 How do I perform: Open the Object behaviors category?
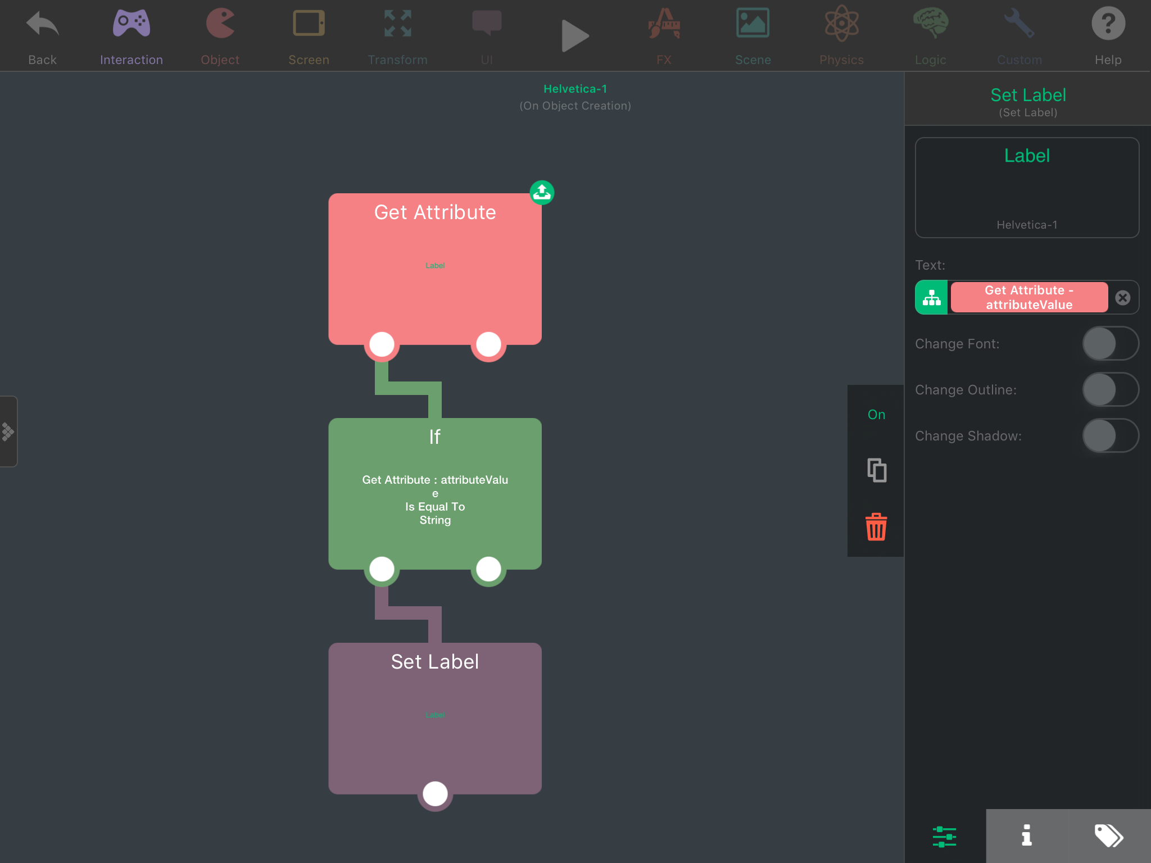pos(220,25)
